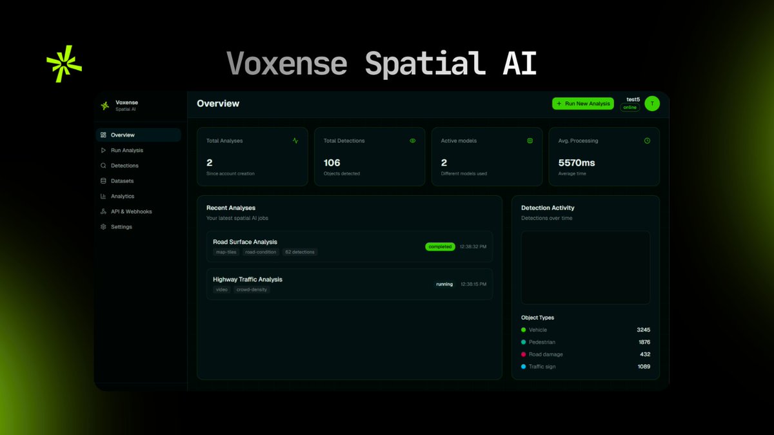The height and width of the screenshot is (435, 774).
Task: Click the Total Analyses value 2
Action: tap(210, 162)
